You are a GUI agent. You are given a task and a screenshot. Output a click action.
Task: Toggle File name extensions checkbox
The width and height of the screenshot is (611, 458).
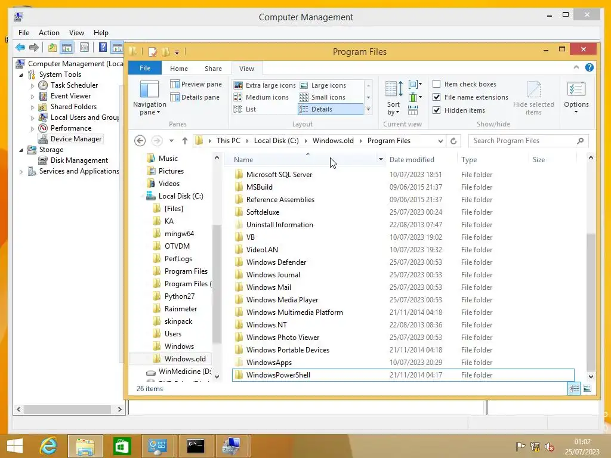[x=437, y=97]
